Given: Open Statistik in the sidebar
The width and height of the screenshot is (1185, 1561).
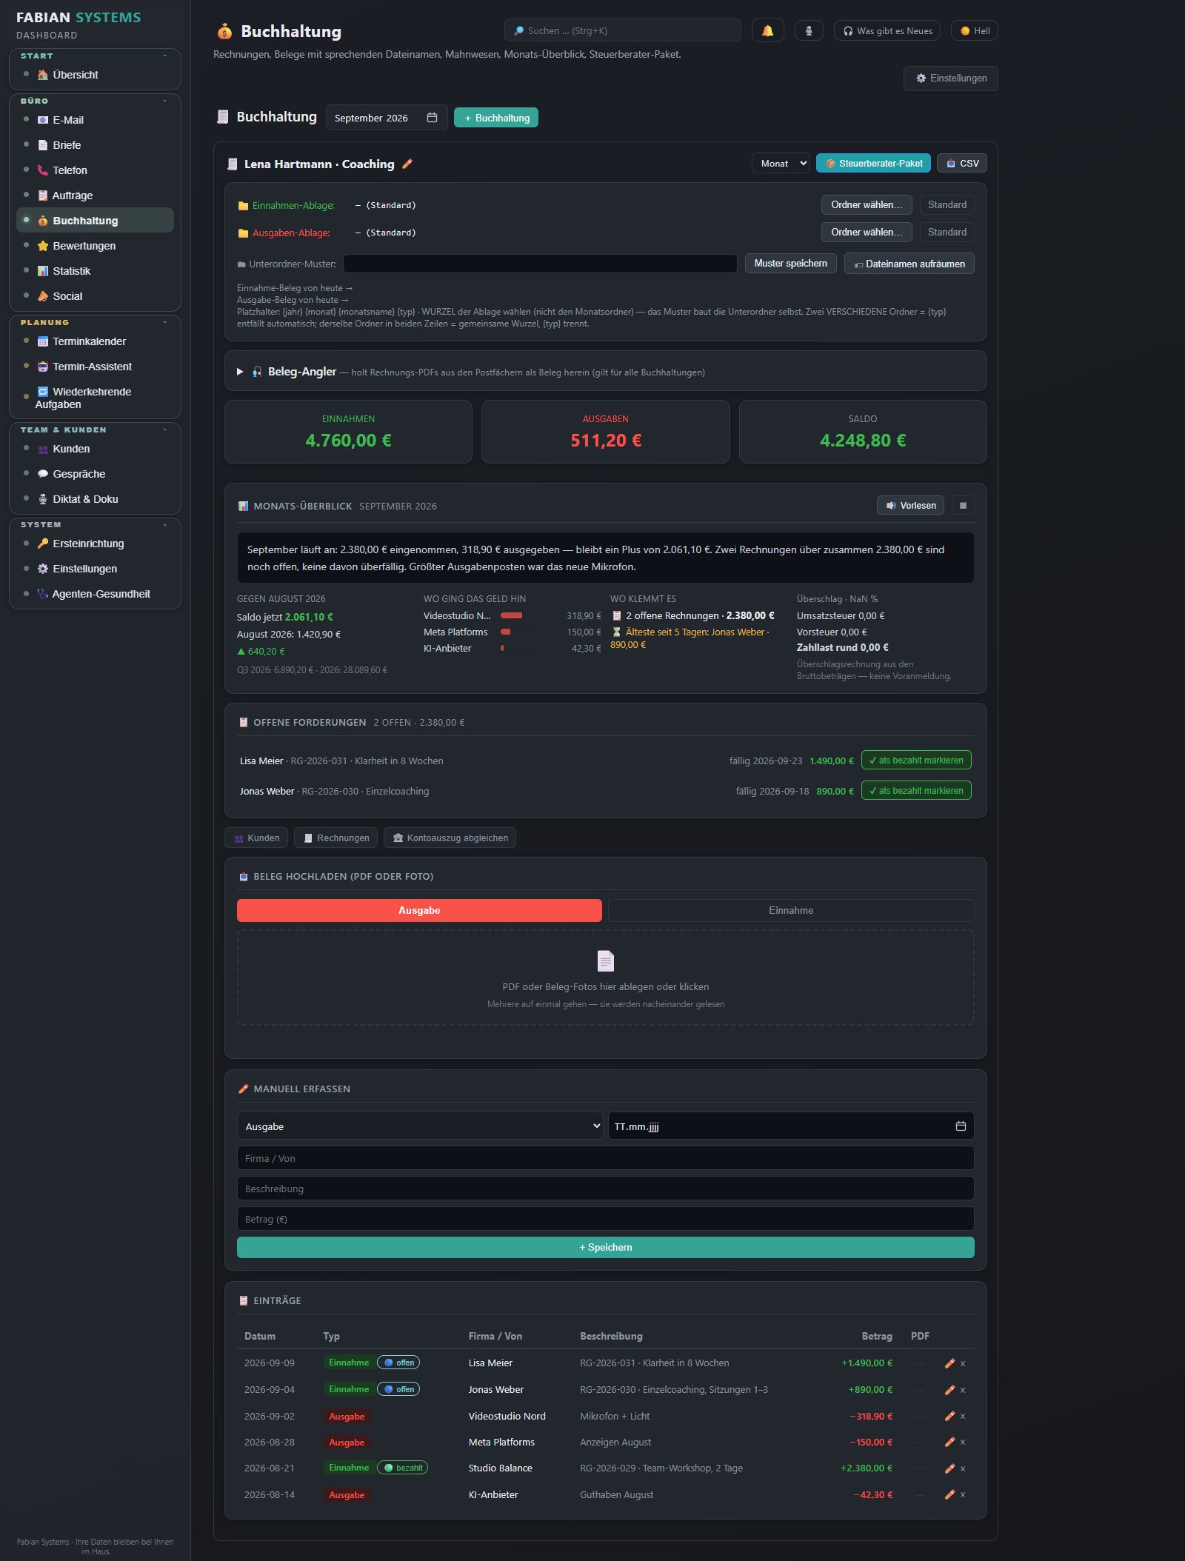Looking at the screenshot, I should pyautogui.click(x=95, y=271).
